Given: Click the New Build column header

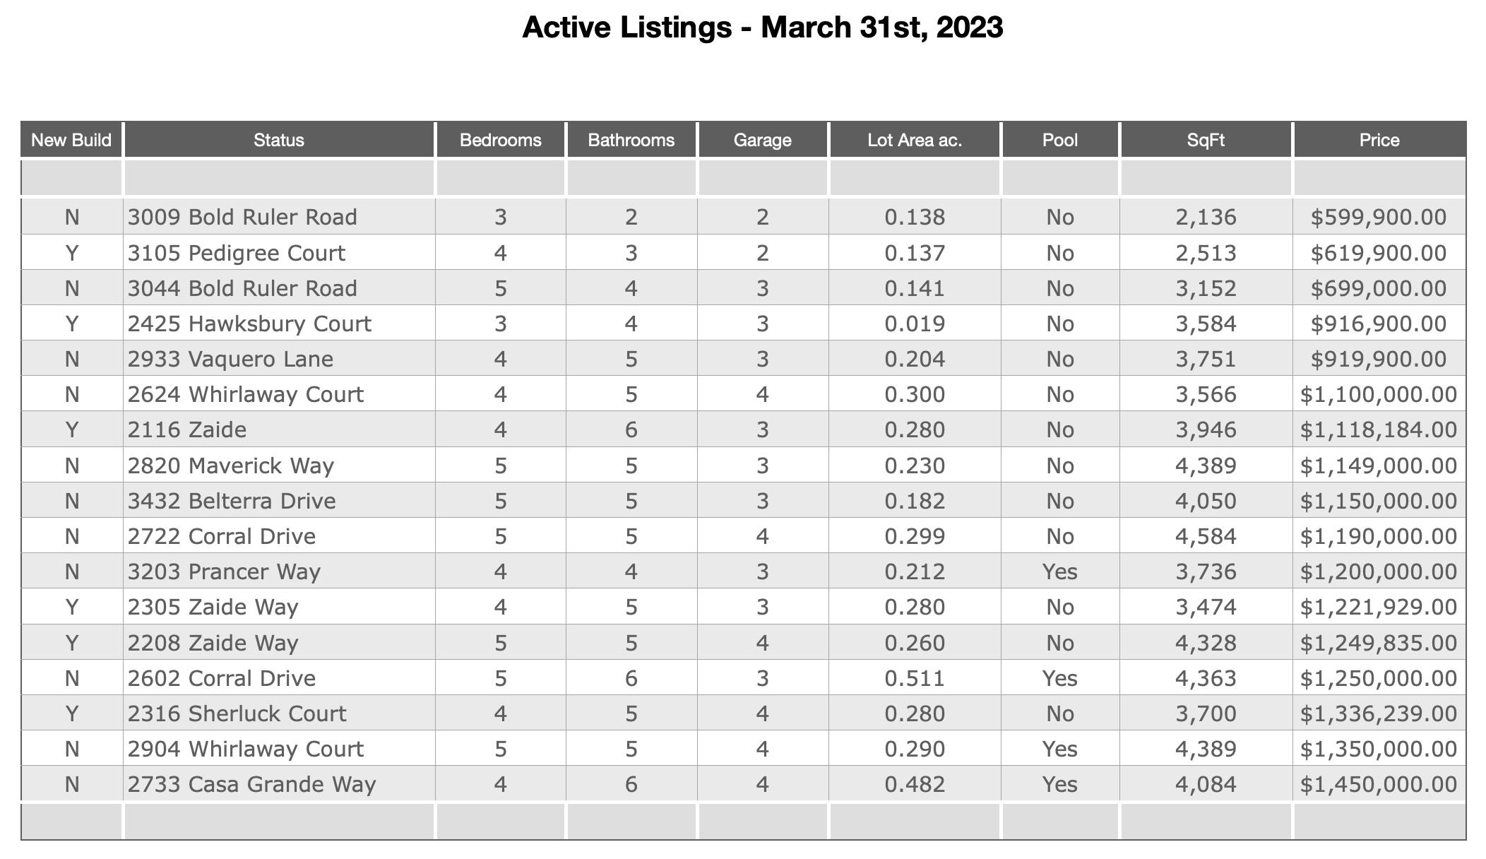Looking at the screenshot, I should pyautogui.click(x=71, y=139).
